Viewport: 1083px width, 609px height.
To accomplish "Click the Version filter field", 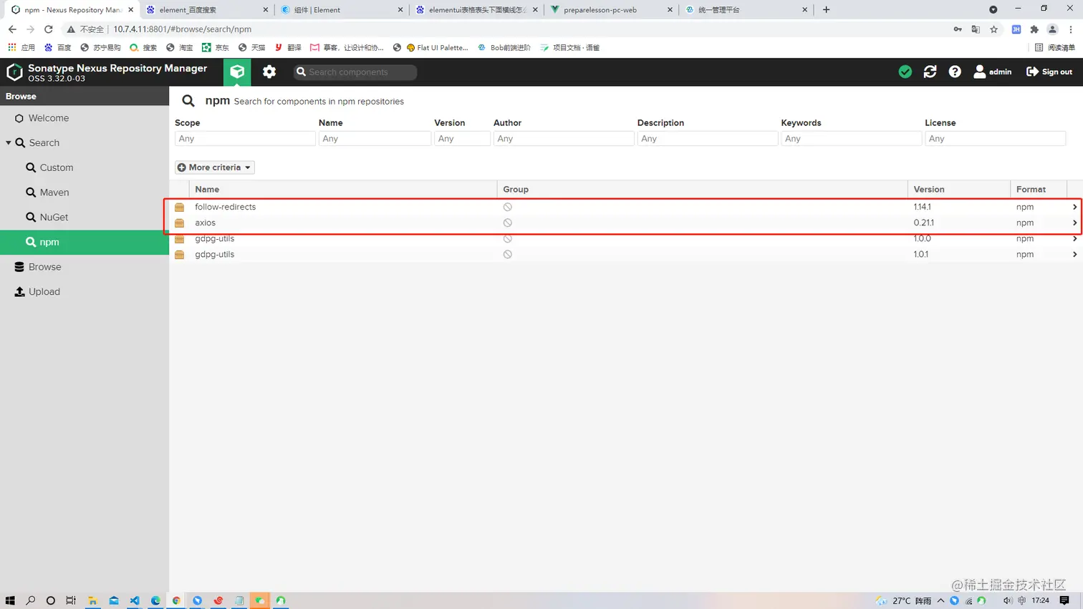I will coord(462,138).
